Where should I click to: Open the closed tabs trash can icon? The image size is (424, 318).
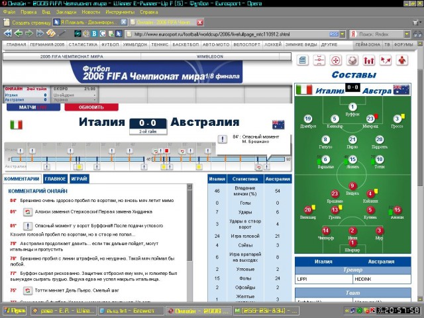(417, 23)
